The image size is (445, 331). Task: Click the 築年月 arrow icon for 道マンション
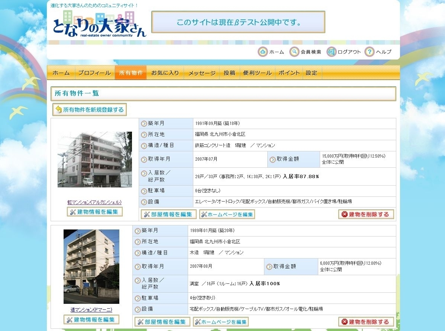pyautogui.click(x=138, y=231)
